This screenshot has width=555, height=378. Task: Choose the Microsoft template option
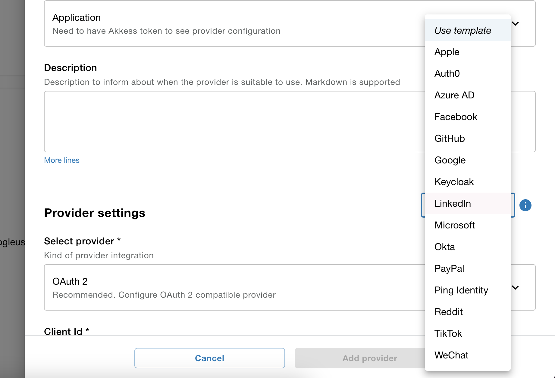[x=455, y=225]
